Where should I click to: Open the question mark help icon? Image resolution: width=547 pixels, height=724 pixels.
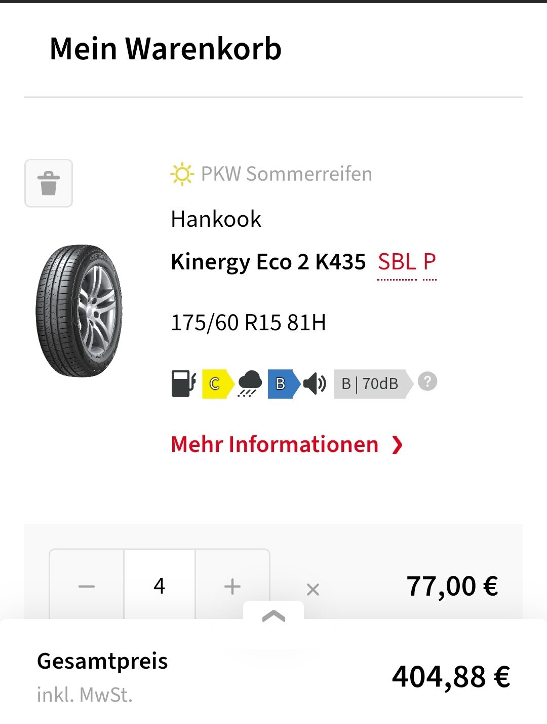click(x=427, y=381)
